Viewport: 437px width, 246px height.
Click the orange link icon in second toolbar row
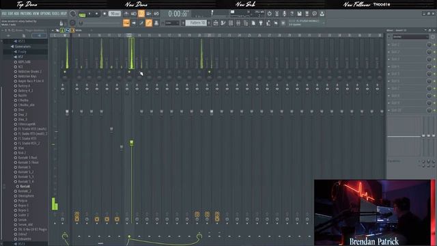(149, 23)
